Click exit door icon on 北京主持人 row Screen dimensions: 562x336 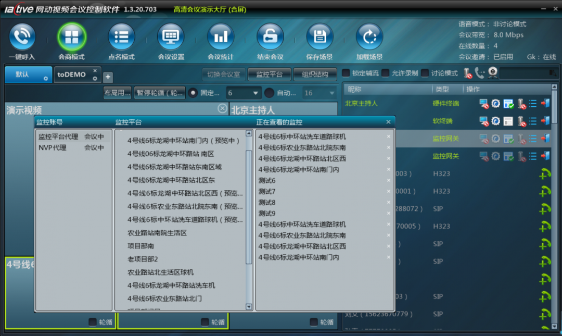pyautogui.click(x=545, y=104)
